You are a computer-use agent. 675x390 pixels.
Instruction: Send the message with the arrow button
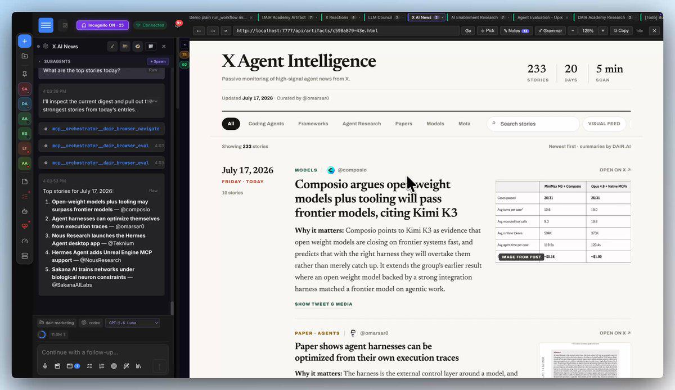point(159,366)
